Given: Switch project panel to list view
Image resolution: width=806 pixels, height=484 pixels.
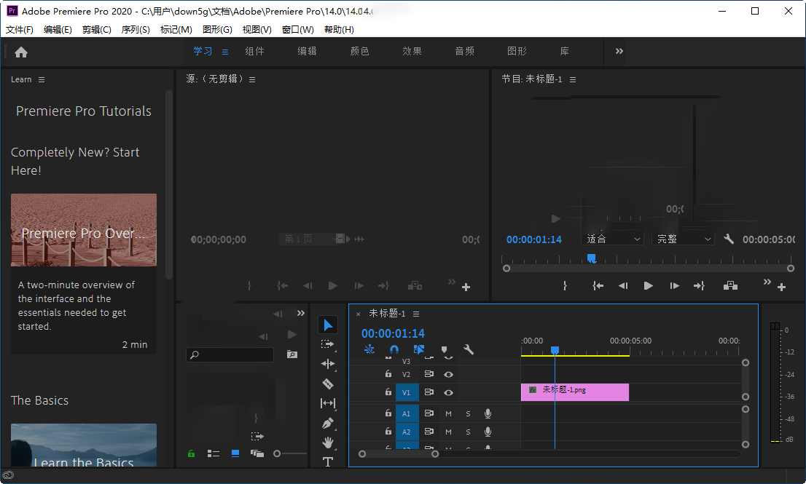Looking at the screenshot, I should (214, 453).
